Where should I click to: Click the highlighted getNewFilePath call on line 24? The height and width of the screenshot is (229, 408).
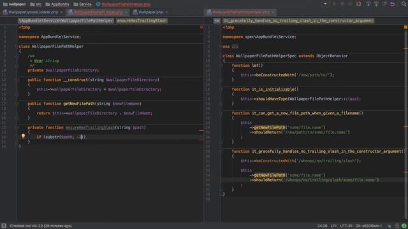(270, 127)
